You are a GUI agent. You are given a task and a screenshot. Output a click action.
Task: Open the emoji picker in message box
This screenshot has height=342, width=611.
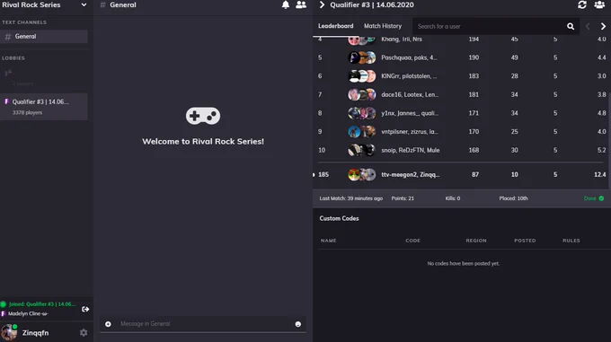pyautogui.click(x=298, y=324)
